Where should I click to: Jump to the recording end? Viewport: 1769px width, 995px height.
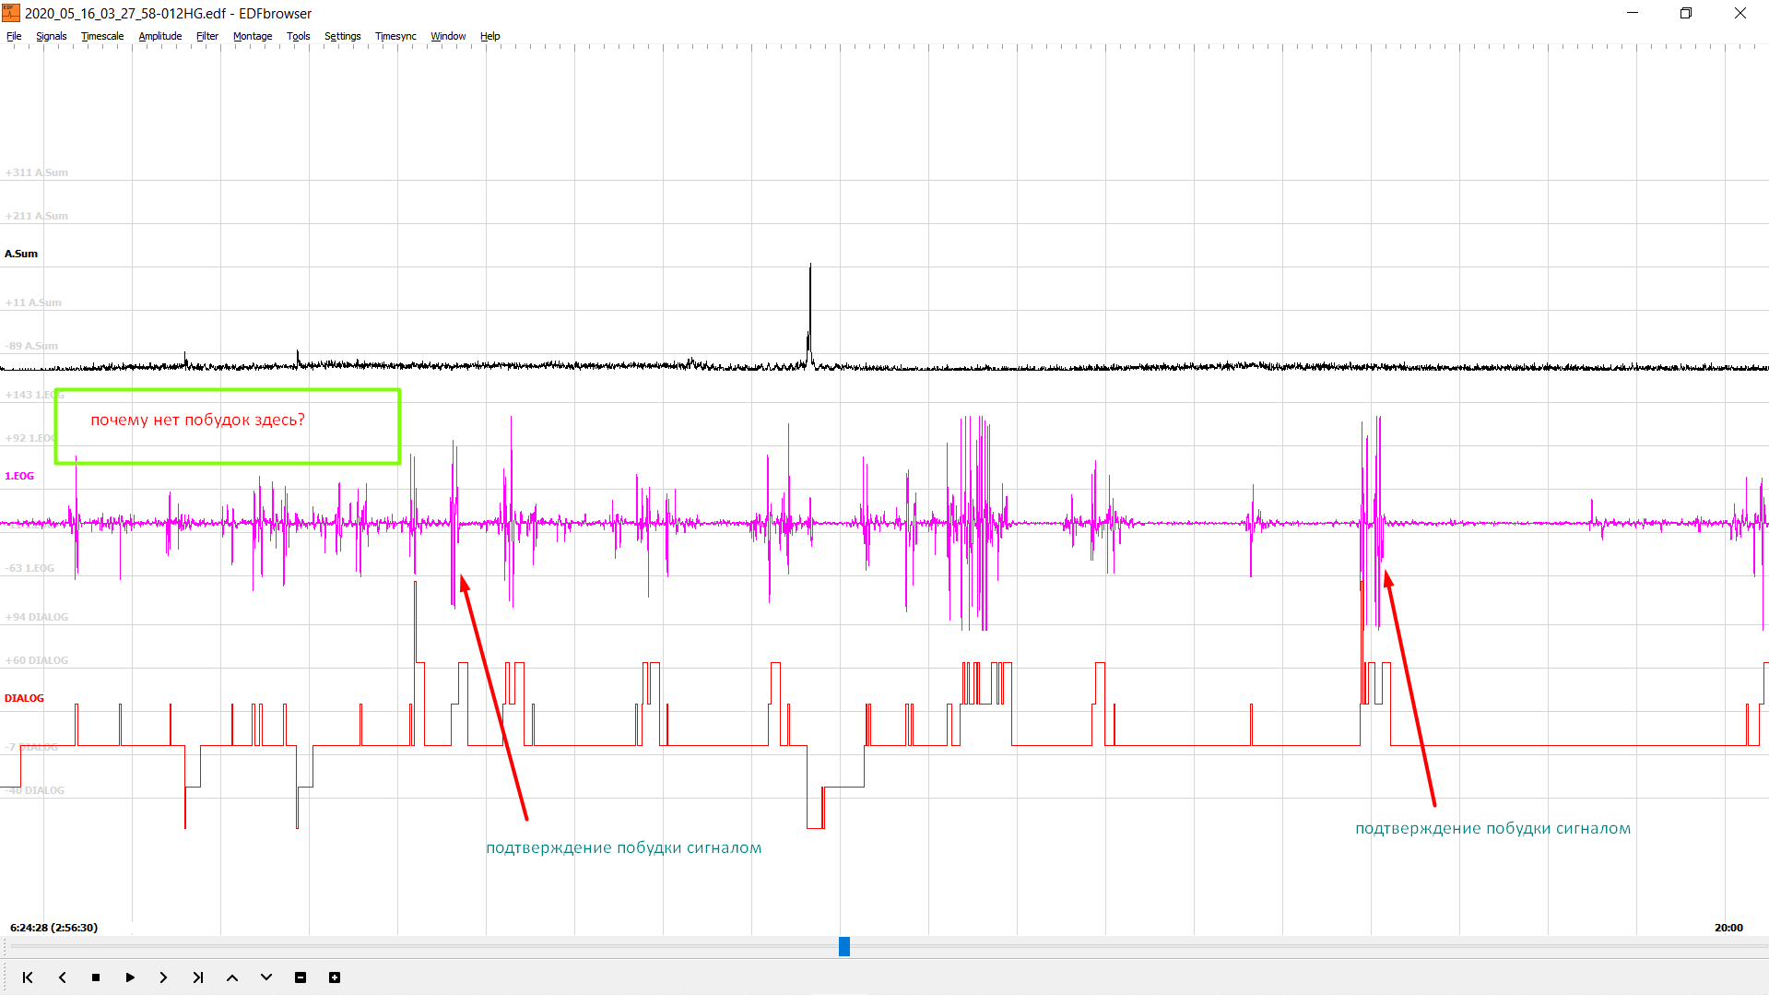(198, 977)
